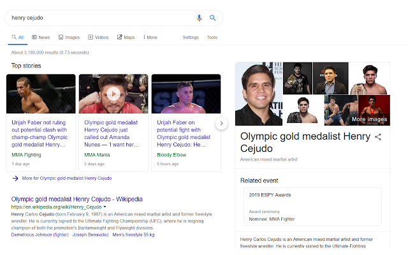This screenshot has width=408, height=255.
Task: Open the News search tab
Action: click(x=41, y=38)
